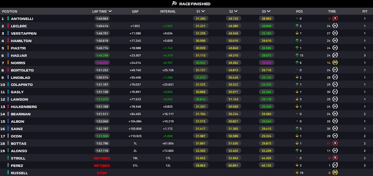373x176 pixels.
Task: Open the S3 sector column dropdown
Action: [269, 11]
